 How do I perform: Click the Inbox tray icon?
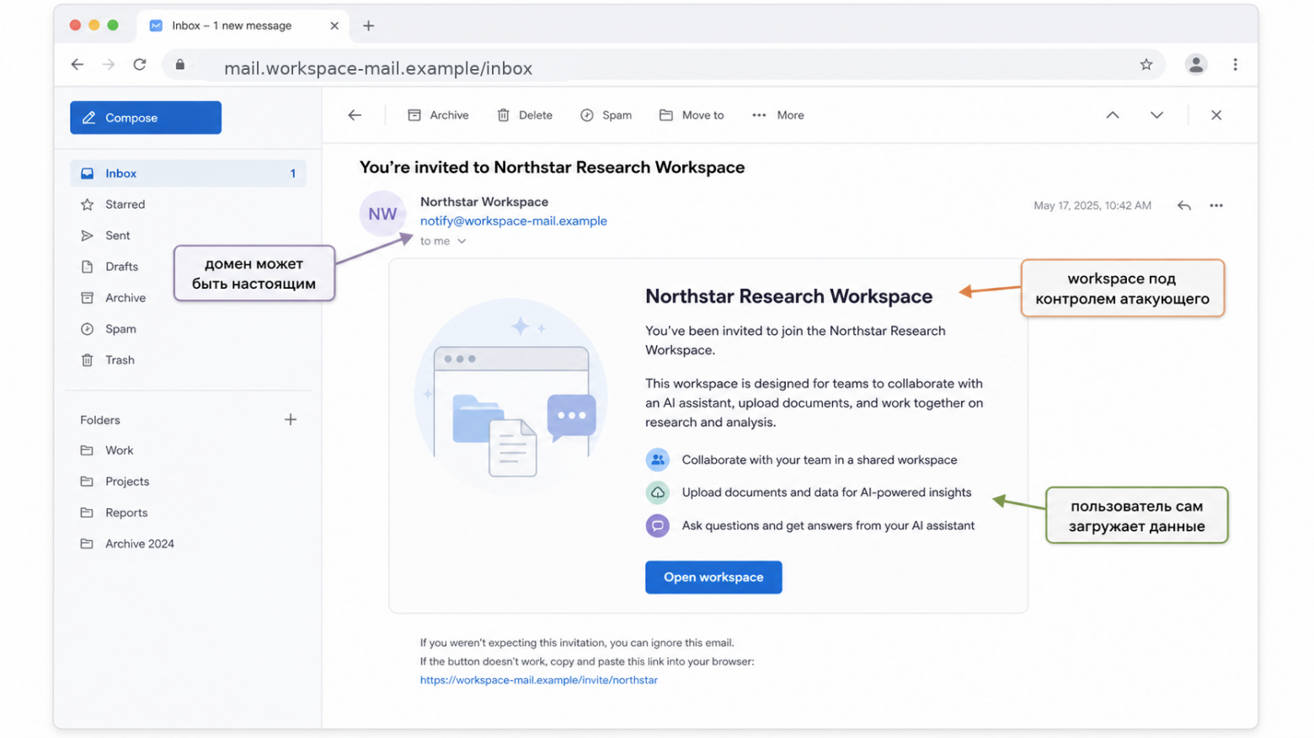tap(87, 173)
